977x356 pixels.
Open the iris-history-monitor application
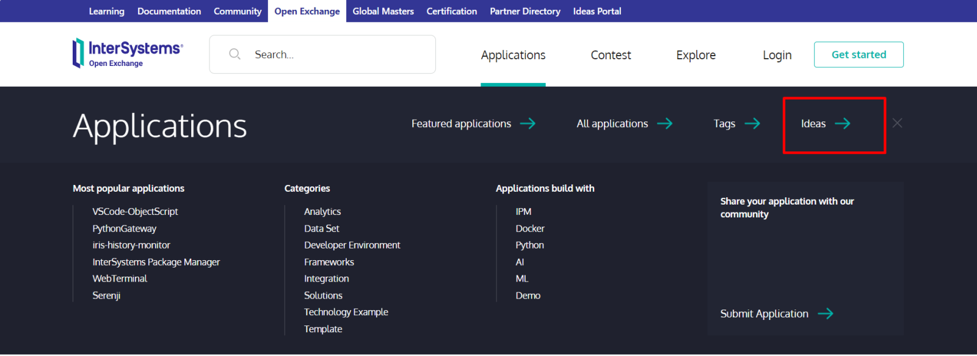coord(131,245)
